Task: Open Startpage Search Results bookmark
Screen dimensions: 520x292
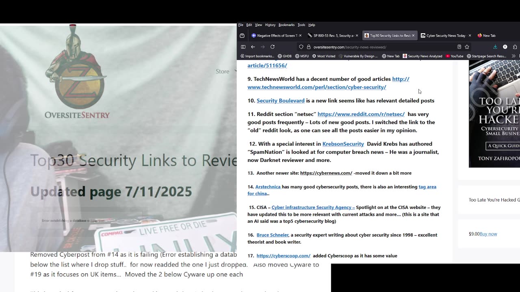Action: pos(487,56)
